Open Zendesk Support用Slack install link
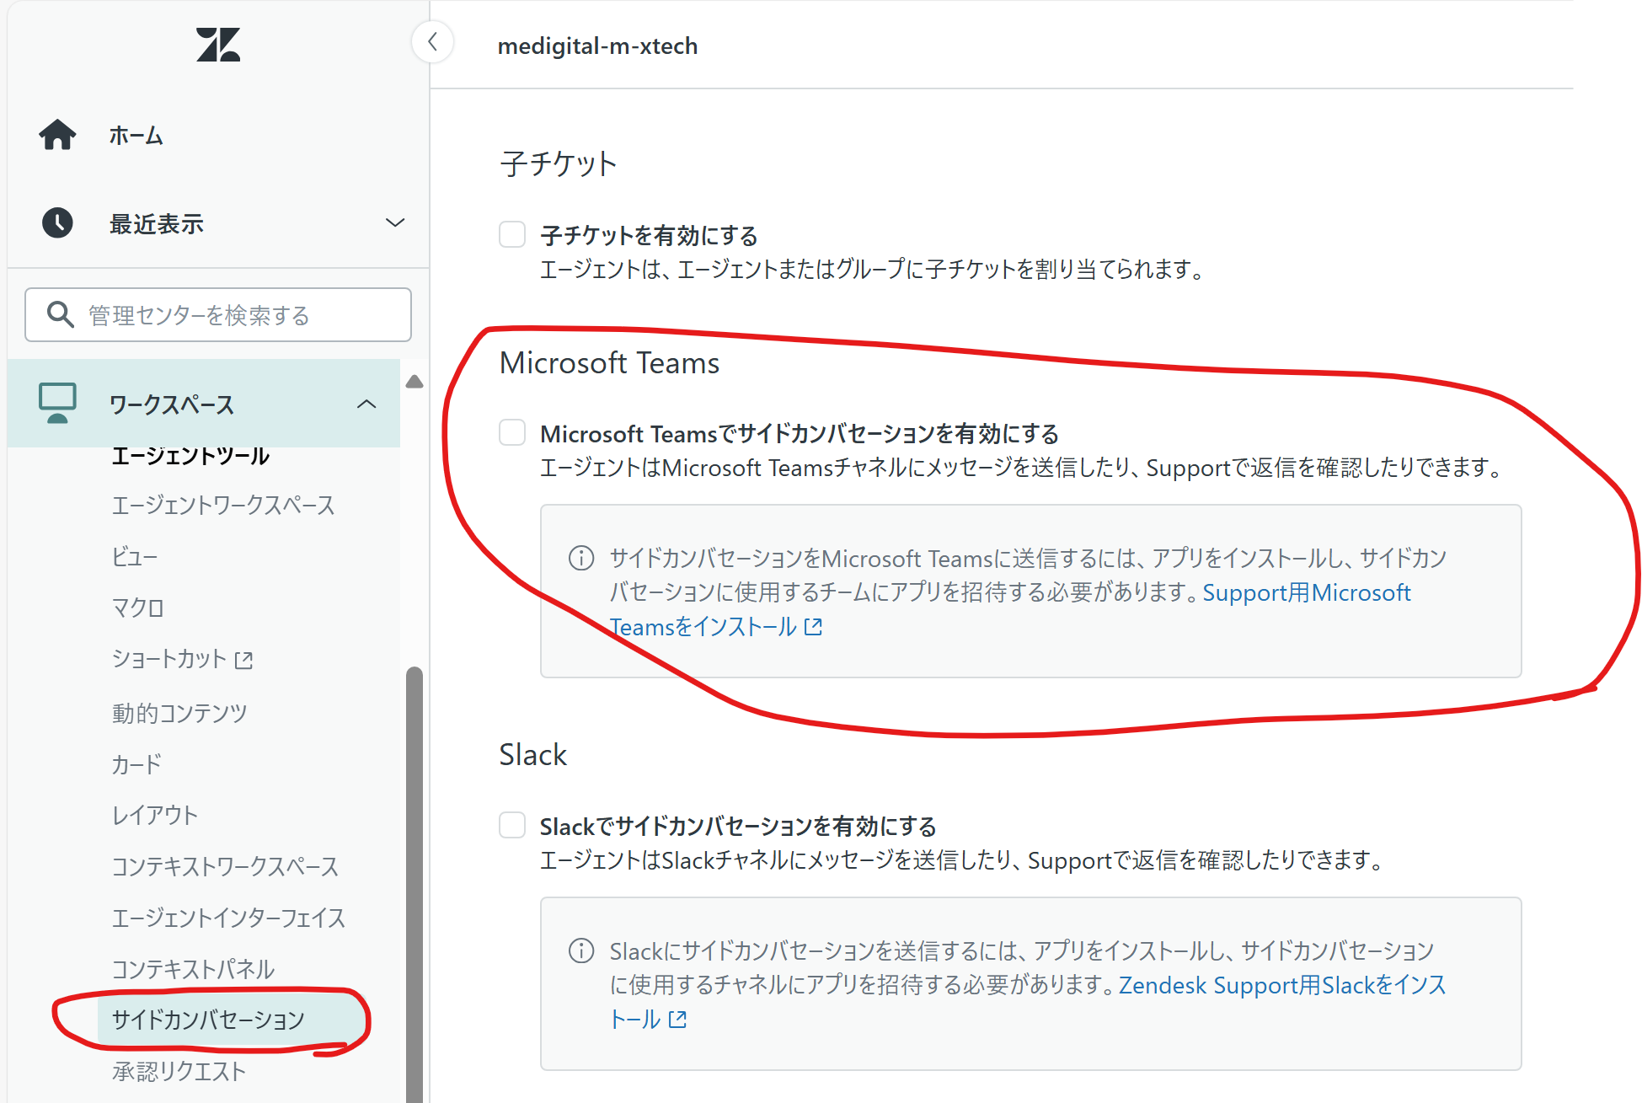Viewport: 1642px width, 1103px height. click(1281, 985)
